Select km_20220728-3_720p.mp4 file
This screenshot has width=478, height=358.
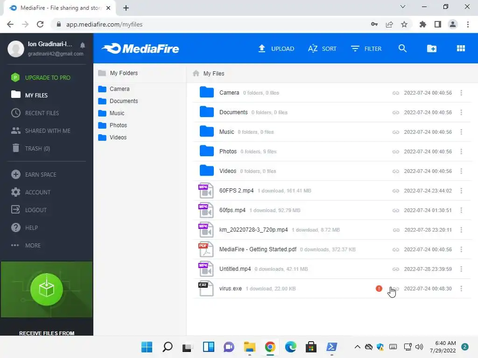pos(332,229)
